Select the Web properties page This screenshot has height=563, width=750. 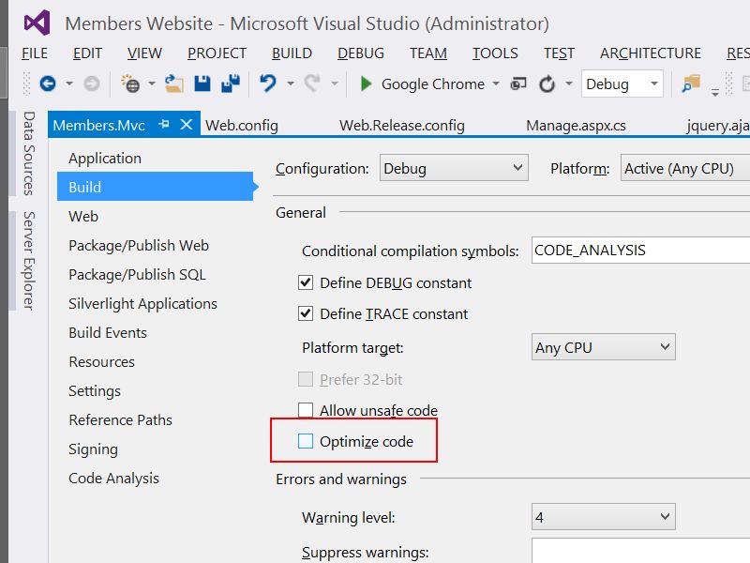(83, 217)
